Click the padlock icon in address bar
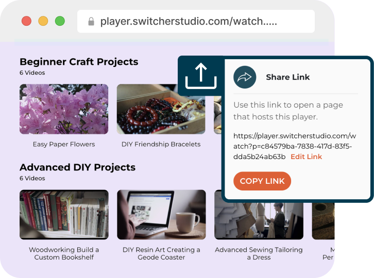This screenshot has height=278, width=374. click(x=91, y=22)
